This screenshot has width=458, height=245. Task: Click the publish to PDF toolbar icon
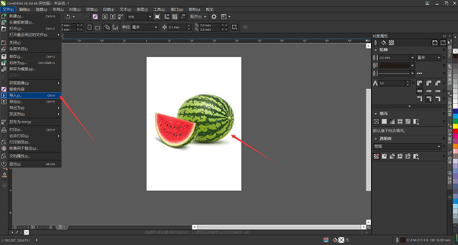click(120, 17)
